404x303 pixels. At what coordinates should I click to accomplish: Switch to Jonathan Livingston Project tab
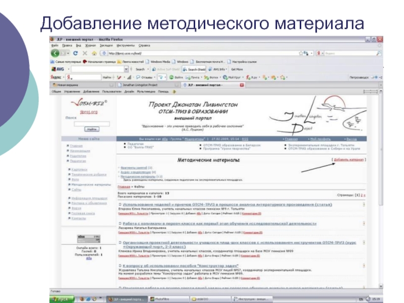(x=148, y=85)
